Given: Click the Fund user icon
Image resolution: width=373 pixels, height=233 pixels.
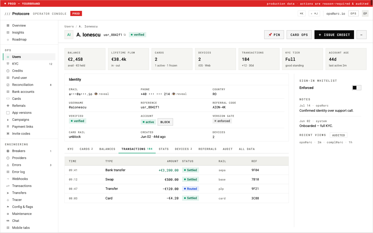Looking at the screenshot, I should 8,78.
